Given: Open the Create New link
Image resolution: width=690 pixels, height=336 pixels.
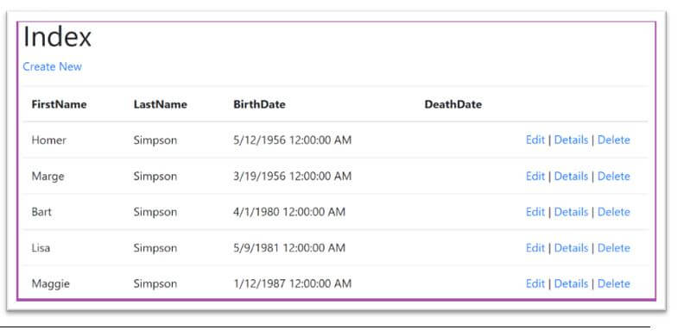Looking at the screenshot, I should click(x=53, y=66).
